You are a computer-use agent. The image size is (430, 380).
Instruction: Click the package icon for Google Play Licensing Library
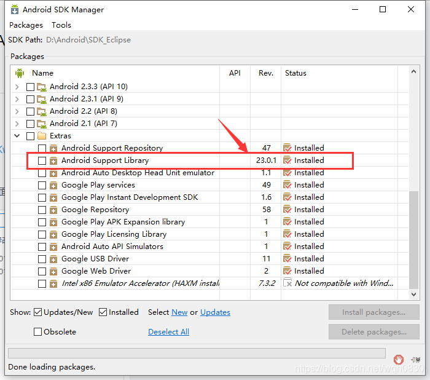coord(53,234)
